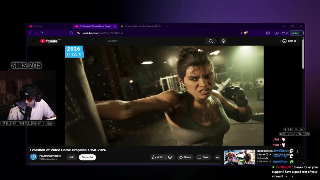Image resolution: width=320 pixels, height=180 pixels.
Task: Open site info icon beside the URL
Action: pos(78,33)
